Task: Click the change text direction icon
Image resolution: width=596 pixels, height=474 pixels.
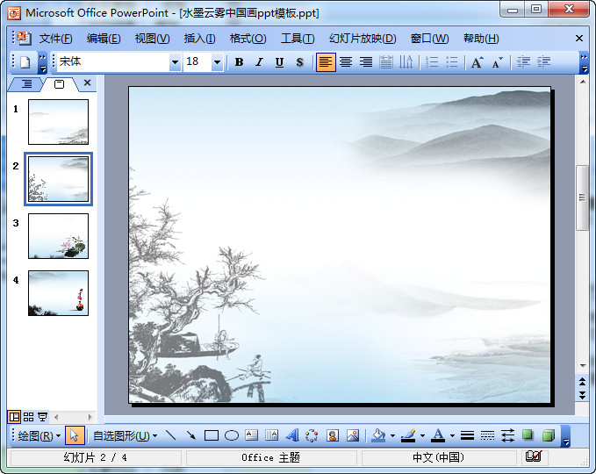Action: [406, 62]
